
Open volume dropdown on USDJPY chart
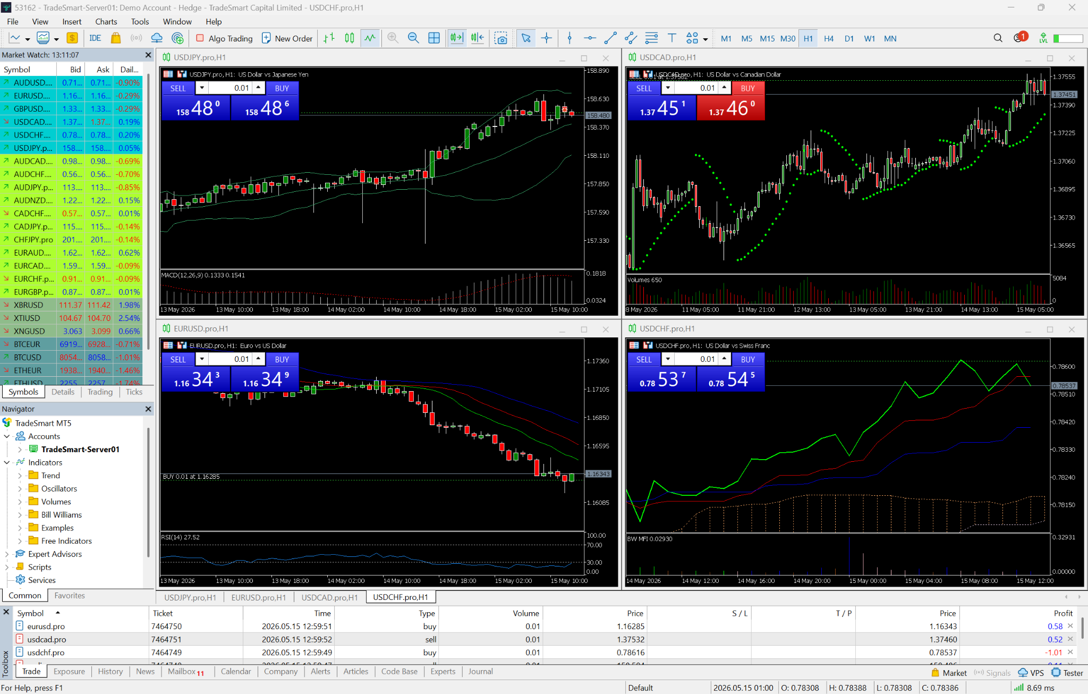tap(202, 88)
